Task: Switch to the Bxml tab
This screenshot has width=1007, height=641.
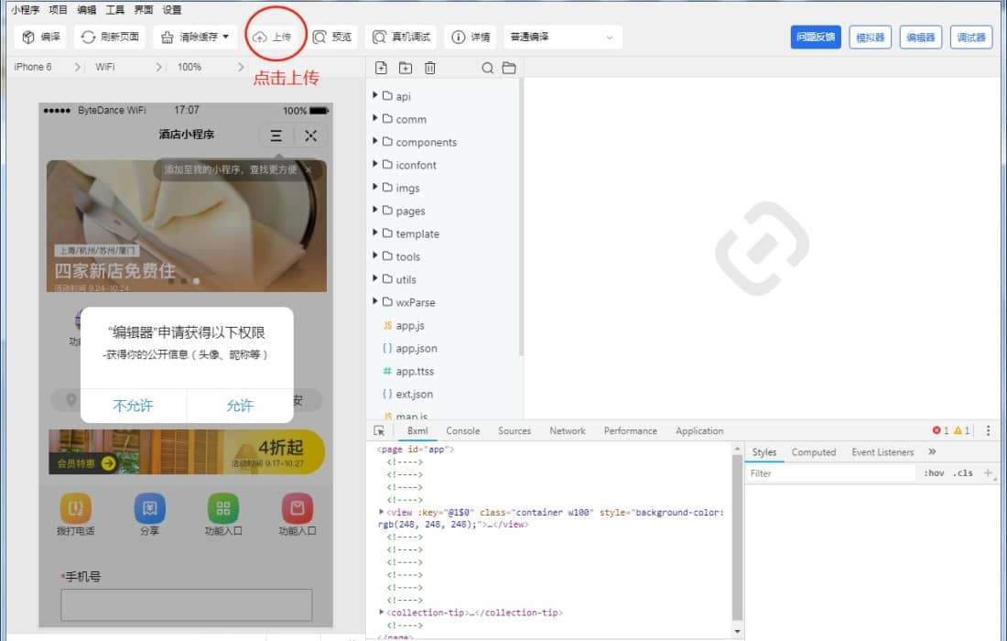Action: 417,431
